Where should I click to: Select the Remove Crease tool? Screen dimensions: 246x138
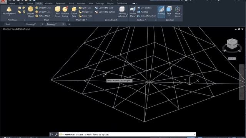tap(65, 11)
